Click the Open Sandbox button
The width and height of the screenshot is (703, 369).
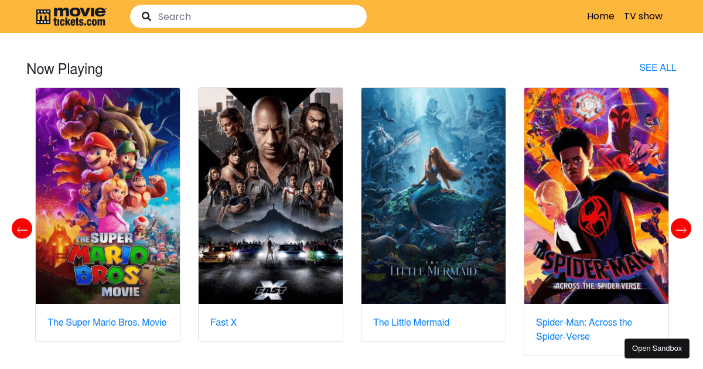coord(657,348)
